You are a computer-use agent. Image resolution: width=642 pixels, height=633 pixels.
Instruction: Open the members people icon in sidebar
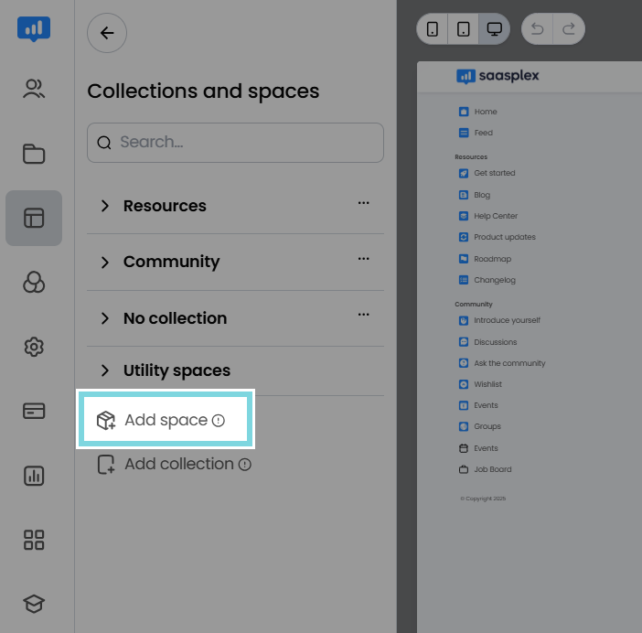tap(34, 89)
